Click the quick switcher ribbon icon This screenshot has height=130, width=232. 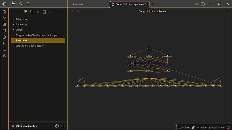coord(4,12)
